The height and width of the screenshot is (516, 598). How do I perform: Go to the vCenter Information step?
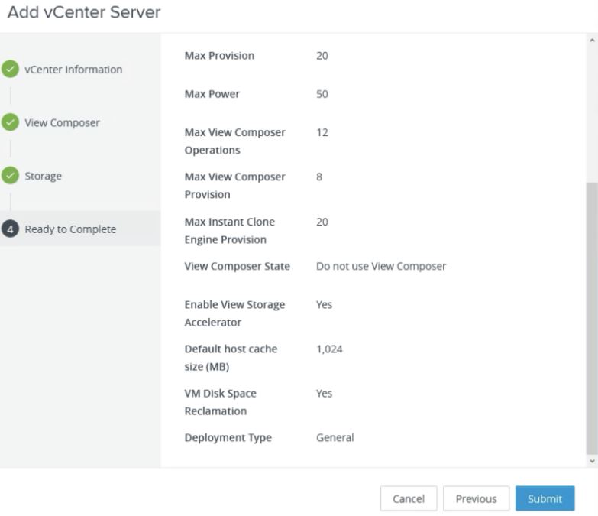click(73, 70)
